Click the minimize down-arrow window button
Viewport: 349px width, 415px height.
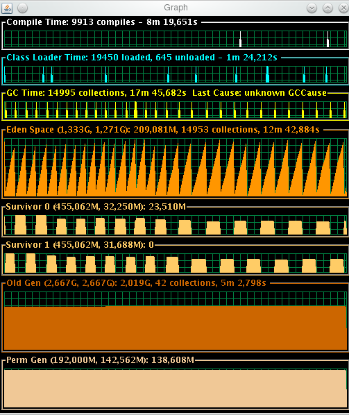click(x=312, y=8)
